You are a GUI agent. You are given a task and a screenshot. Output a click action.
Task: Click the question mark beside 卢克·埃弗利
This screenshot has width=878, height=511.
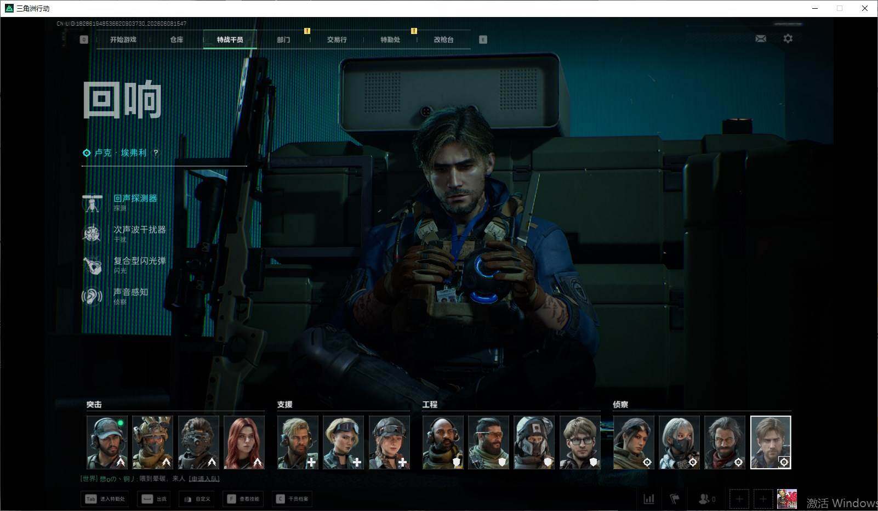point(156,153)
